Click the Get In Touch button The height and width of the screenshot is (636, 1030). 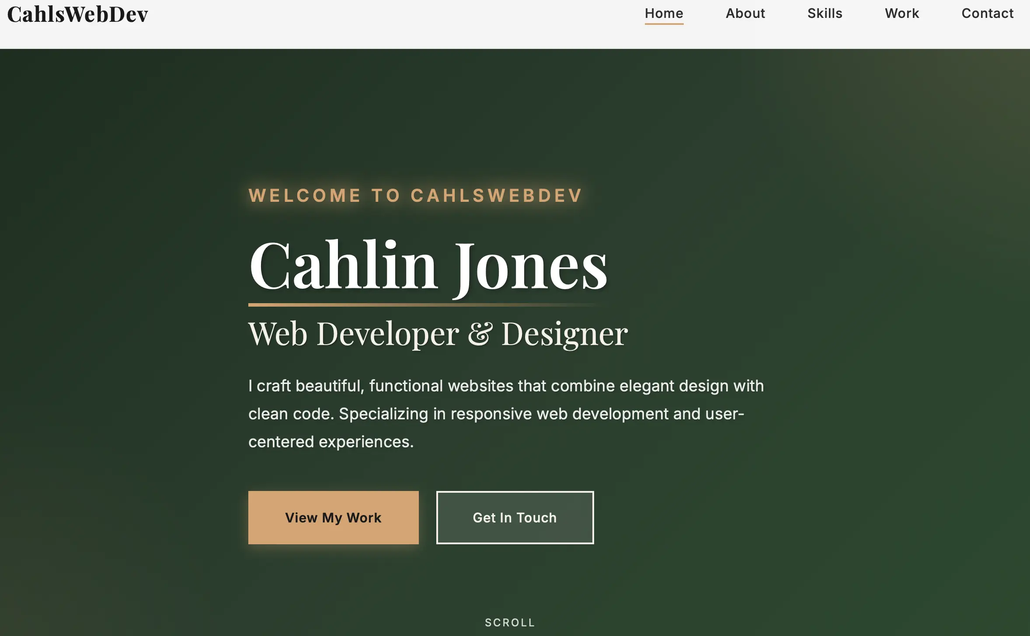click(515, 517)
